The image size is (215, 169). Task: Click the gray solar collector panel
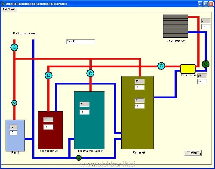coord(175,26)
